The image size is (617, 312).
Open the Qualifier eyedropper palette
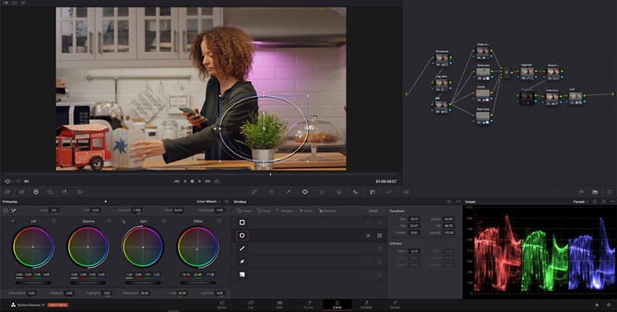(288, 192)
